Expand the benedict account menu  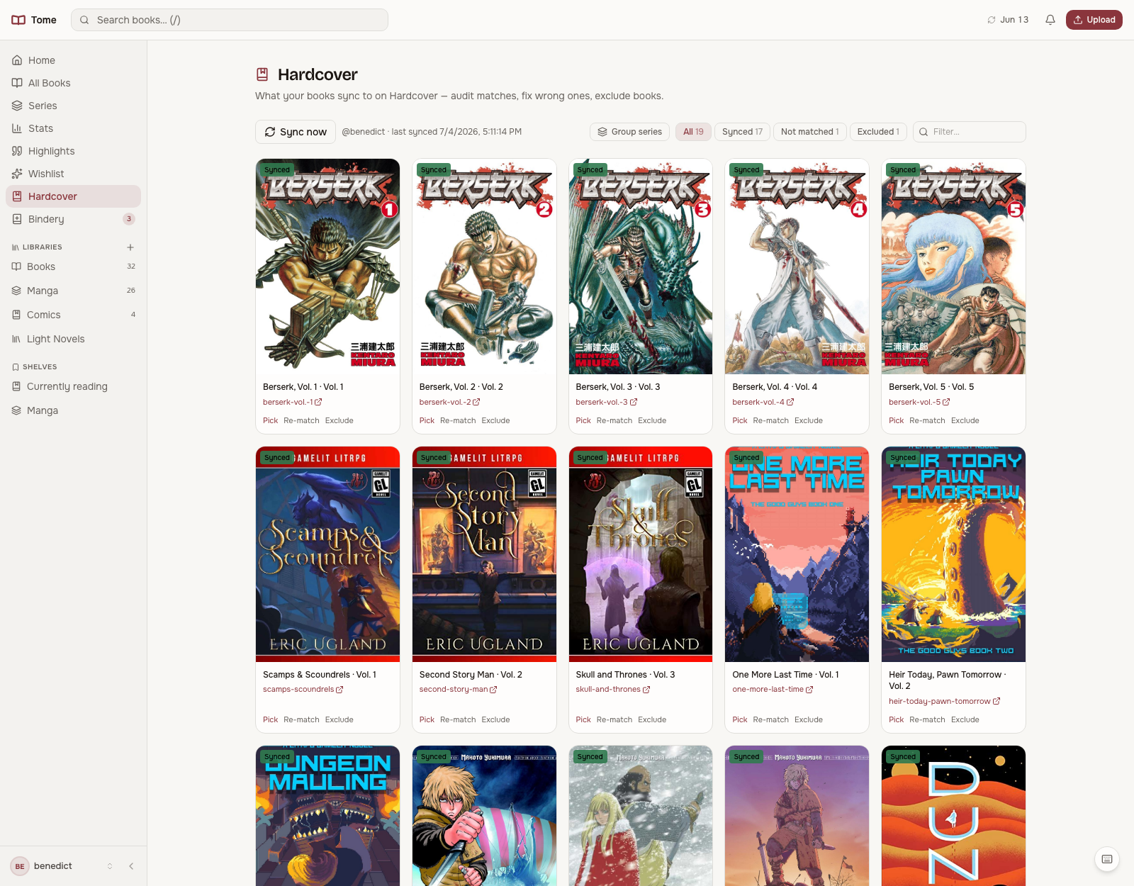coord(62,866)
